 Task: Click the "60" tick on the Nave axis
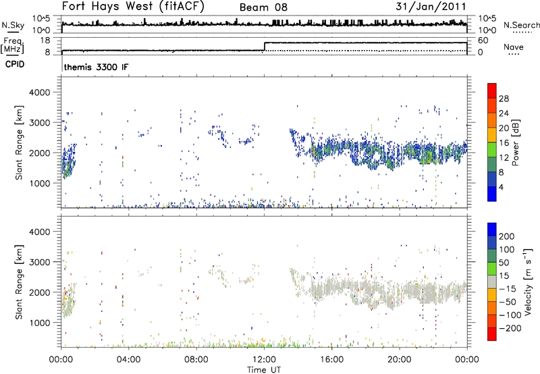[483, 41]
